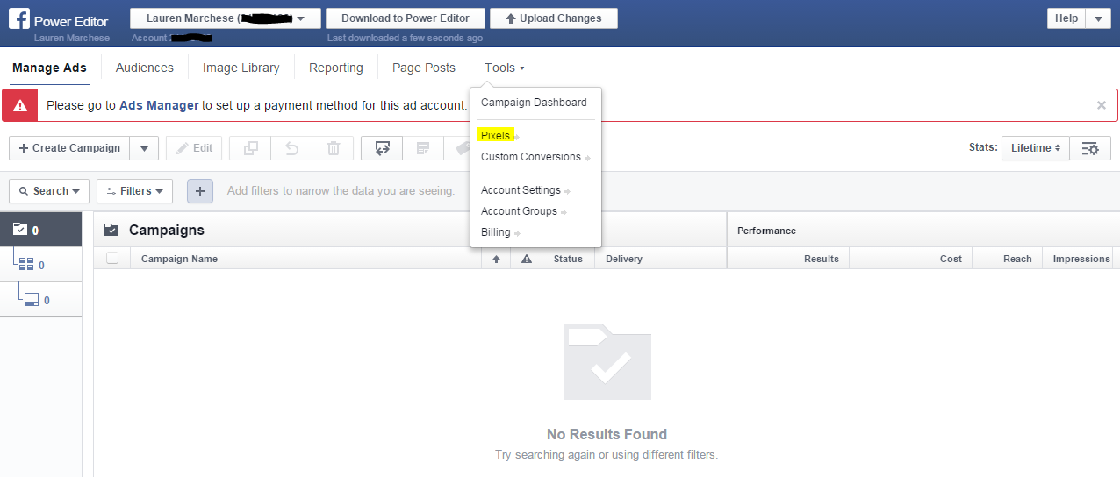Click the Upload Changes button
Viewport: 1120px width, 477px height.
point(554,18)
